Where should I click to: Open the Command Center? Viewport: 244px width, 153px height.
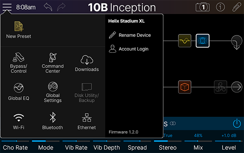coord(53,63)
